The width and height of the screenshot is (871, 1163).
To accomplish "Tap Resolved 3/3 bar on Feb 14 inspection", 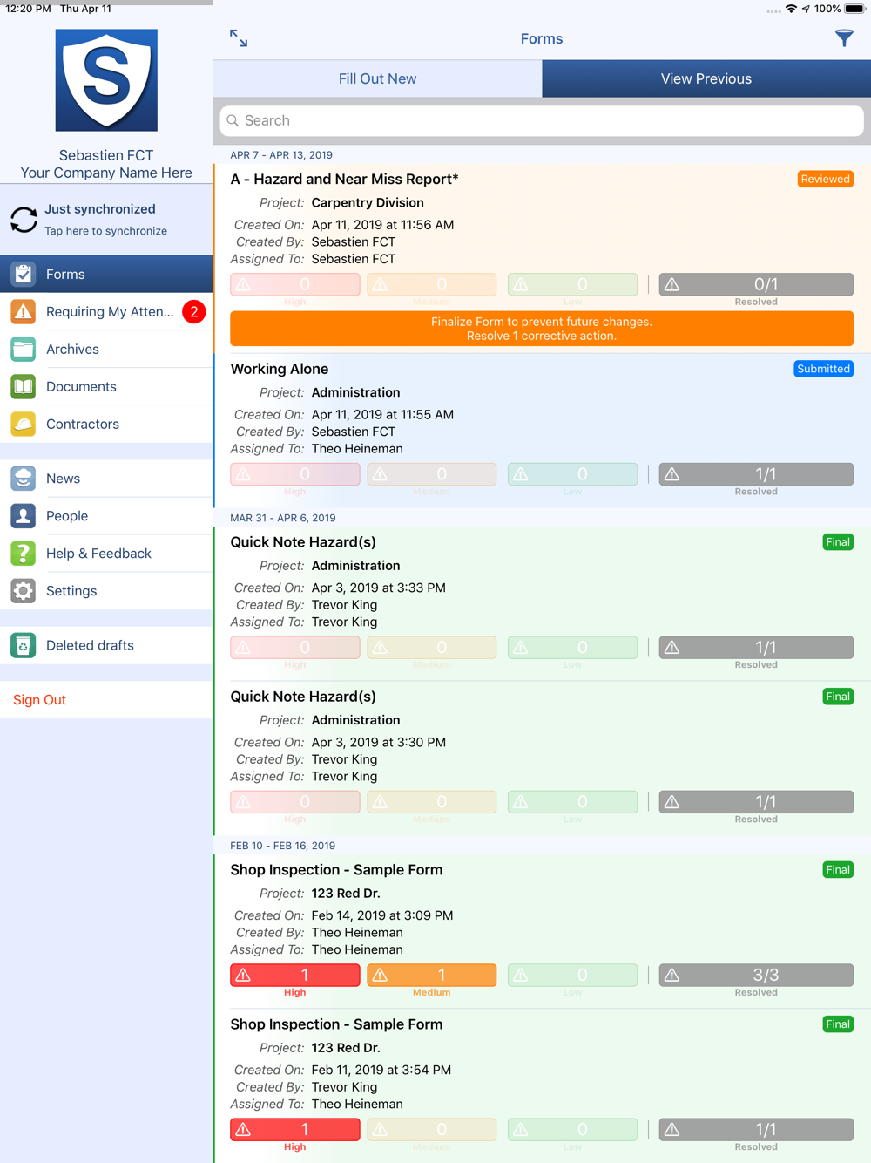I will coord(756,975).
